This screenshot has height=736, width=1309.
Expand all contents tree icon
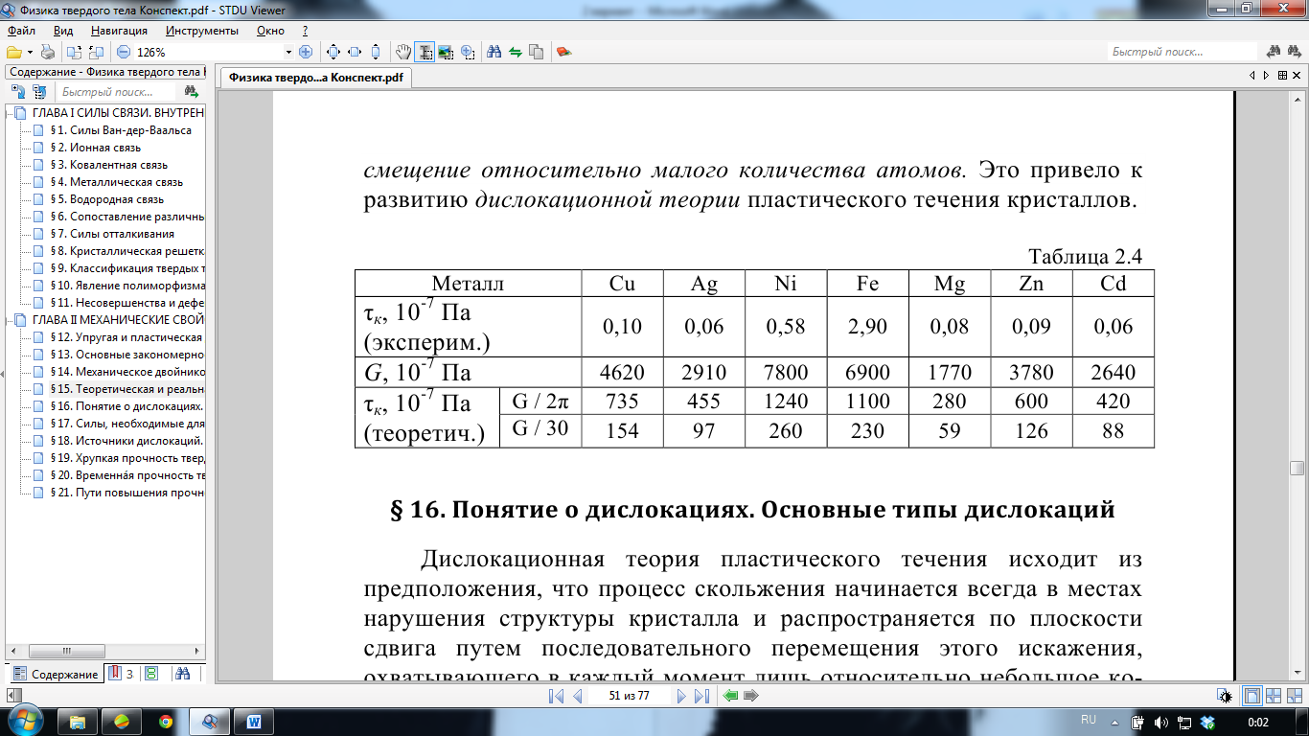coord(17,92)
